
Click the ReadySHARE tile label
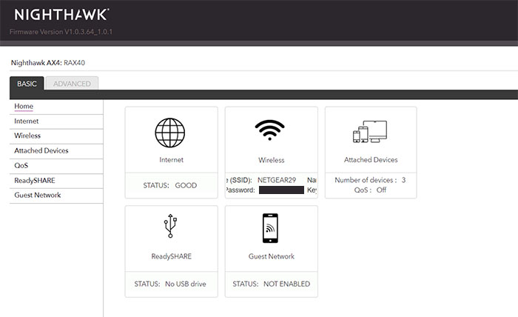(x=172, y=256)
